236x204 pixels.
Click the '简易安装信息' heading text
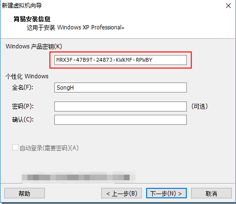pos(32,19)
